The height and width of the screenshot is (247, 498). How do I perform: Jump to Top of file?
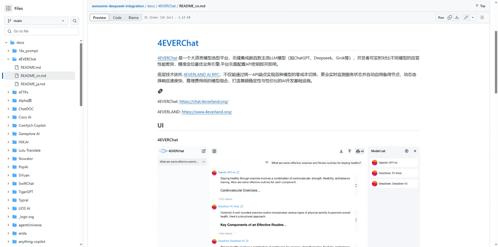[x=480, y=6]
